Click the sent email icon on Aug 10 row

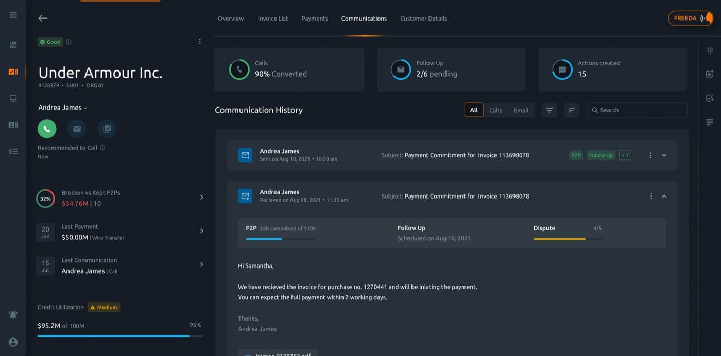(x=245, y=155)
